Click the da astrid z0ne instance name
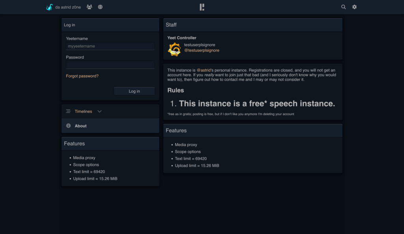Image resolution: width=404 pixels, height=234 pixels. click(68, 7)
